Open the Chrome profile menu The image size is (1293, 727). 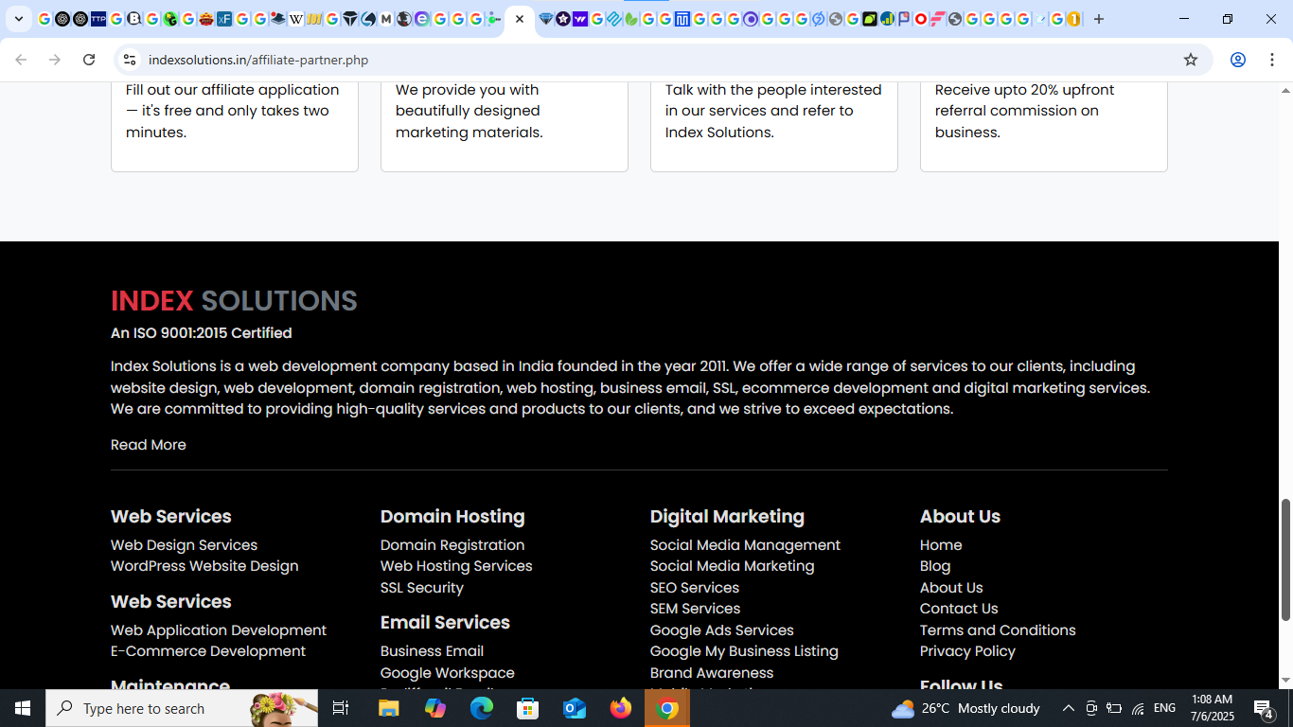(1237, 60)
